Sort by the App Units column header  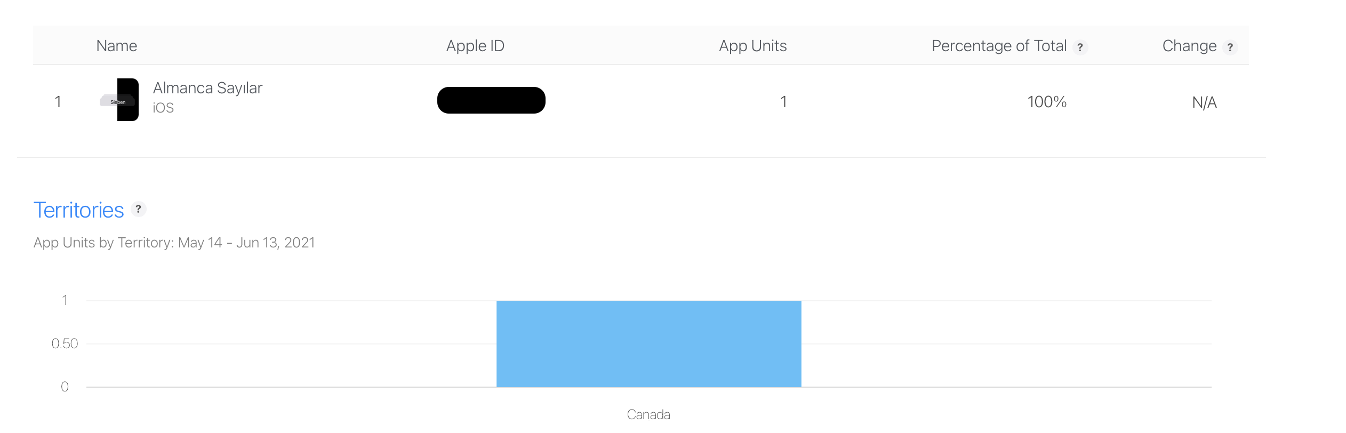coord(752,46)
